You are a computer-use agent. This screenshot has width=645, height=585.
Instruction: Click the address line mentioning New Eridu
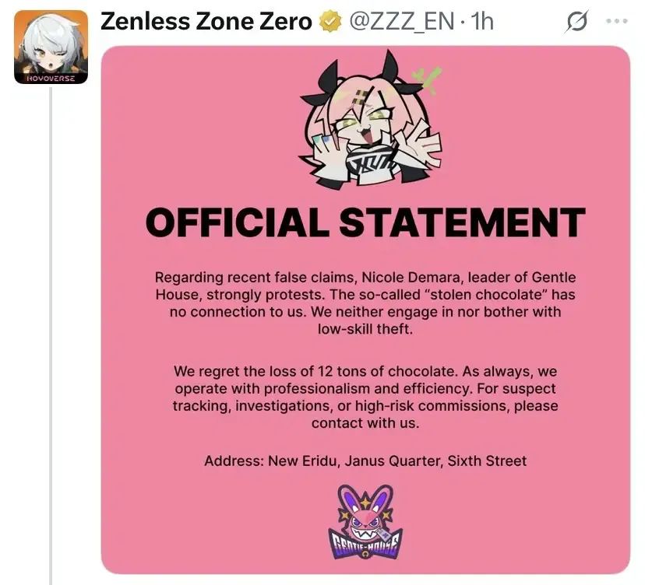pyautogui.click(x=365, y=461)
